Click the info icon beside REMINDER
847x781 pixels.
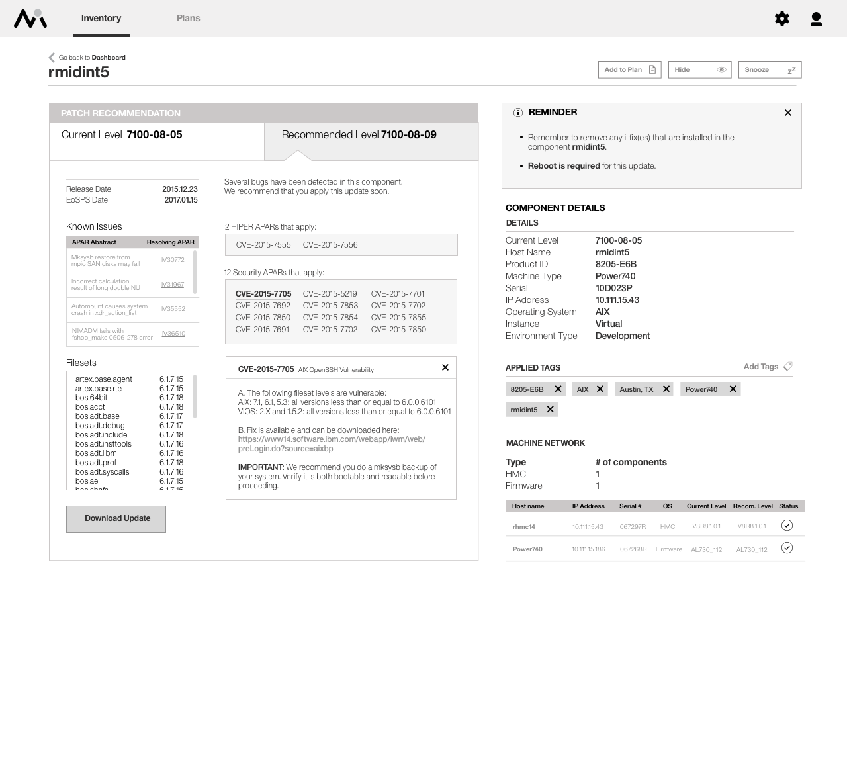coord(518,113)
